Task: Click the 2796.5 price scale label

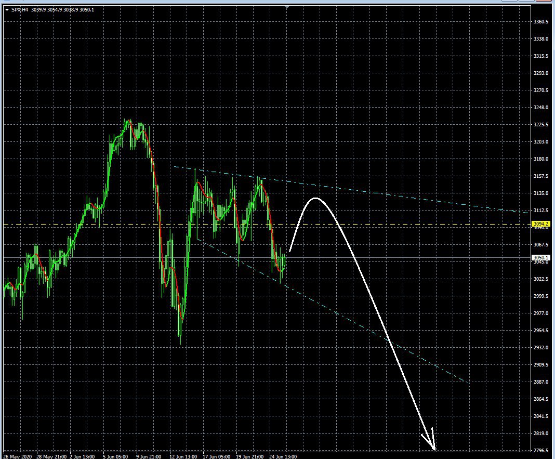Action: point(541,451)
